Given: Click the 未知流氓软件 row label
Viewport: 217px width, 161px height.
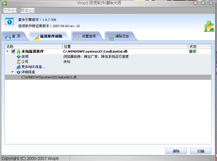Looking at the screenshot, I should (x=32, y=51).
